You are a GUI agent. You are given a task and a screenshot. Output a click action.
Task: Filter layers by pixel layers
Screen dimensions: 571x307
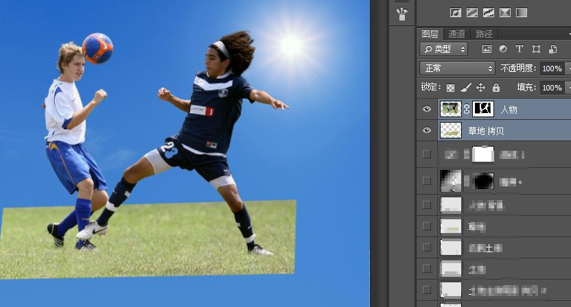click(487, 49)
